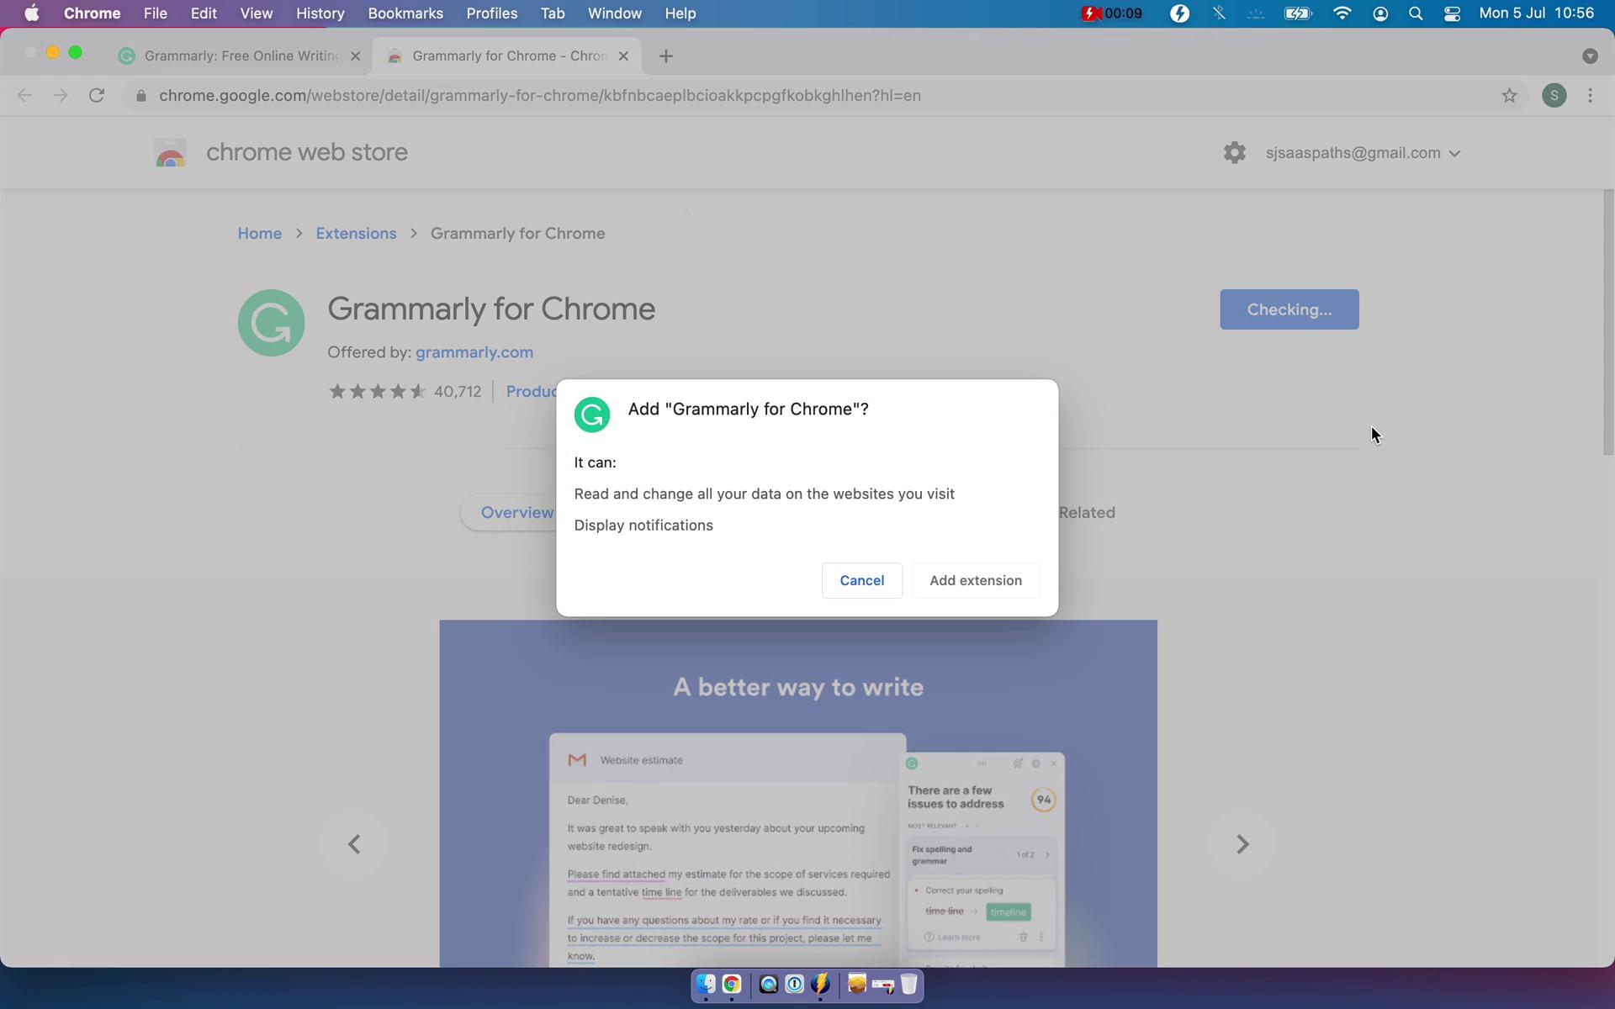Close the Grammarly Free Online Writing tab
Viewport: 1615px width, 1009px height.
(x=355, y=55)
